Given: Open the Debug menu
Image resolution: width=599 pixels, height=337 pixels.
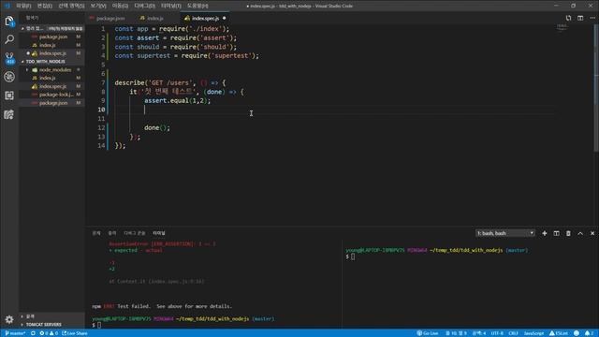Looking at the screenshot, I should tap(144, 6).
